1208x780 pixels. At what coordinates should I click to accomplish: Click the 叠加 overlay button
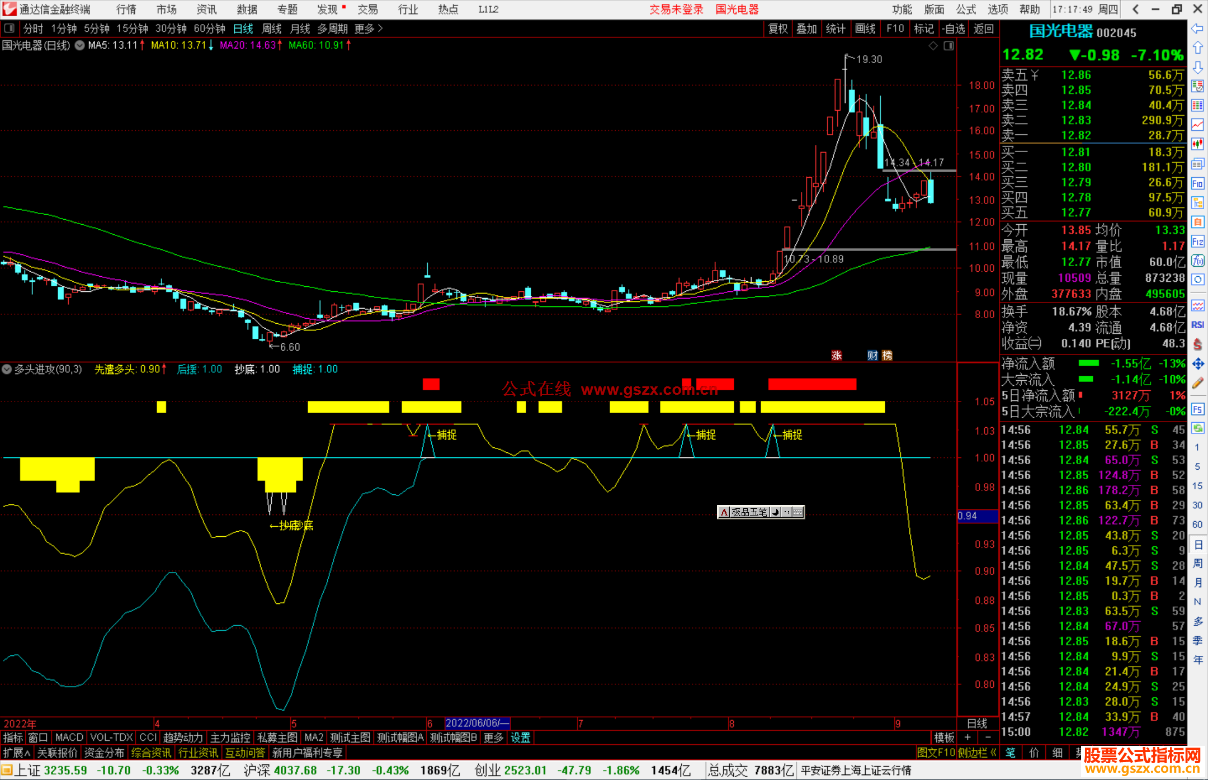click(807, 29)
